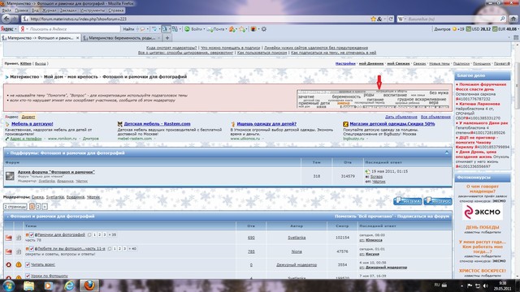The width and height of the screenshot is (520, 292).
Task: Click hot-topic folder icon in Рамочки для фотографий row
Action: (9, 238)
